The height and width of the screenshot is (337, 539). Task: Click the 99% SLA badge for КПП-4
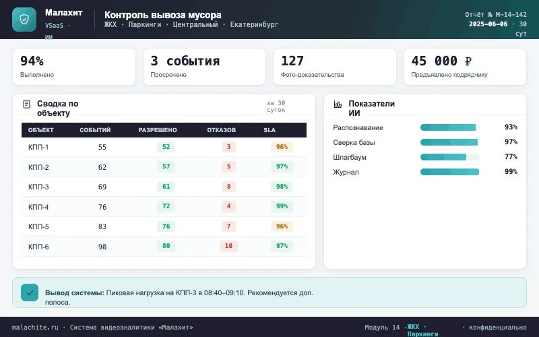[282, 206]
